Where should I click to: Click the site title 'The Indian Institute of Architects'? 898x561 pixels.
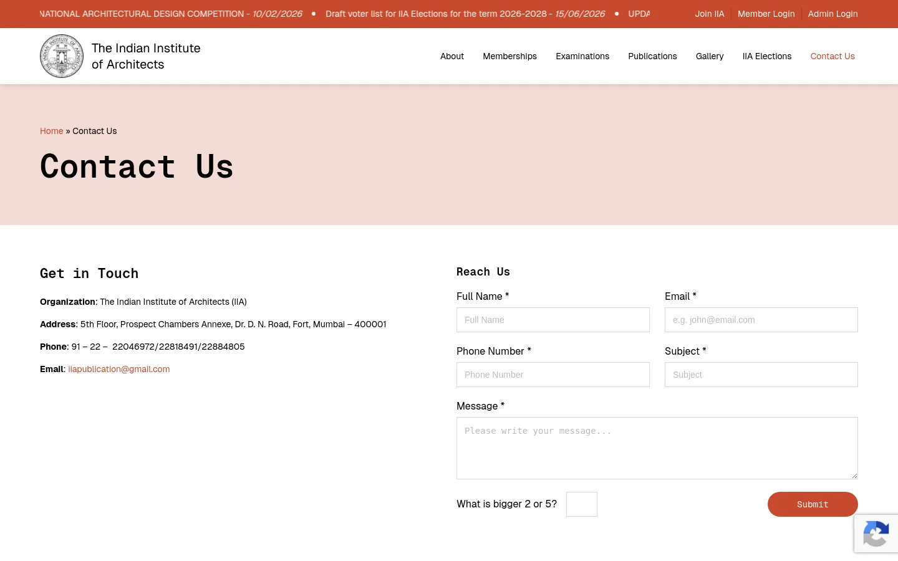(x=146, y=56)
